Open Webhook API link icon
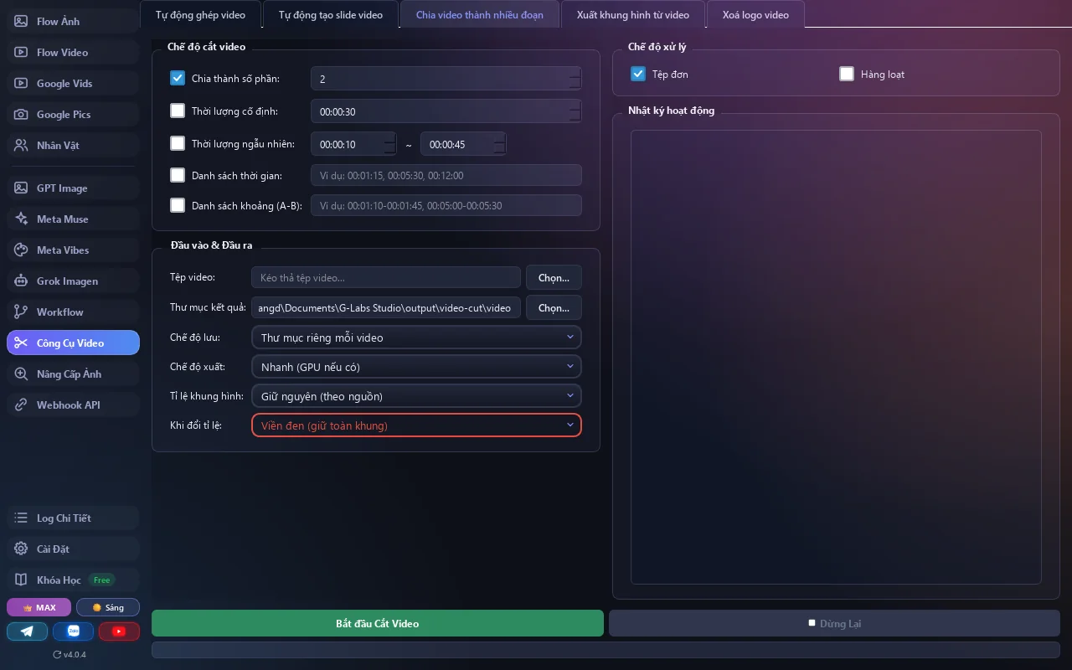This screenshot has height=670, width=1072. coord(21,405)
